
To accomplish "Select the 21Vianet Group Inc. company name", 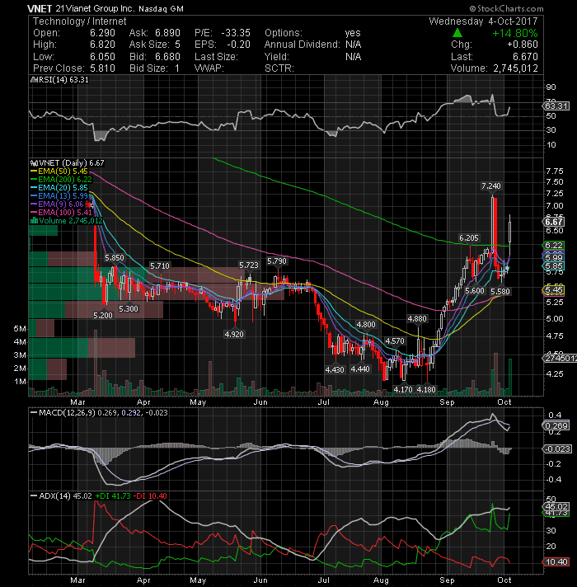I will pos(96,8).
